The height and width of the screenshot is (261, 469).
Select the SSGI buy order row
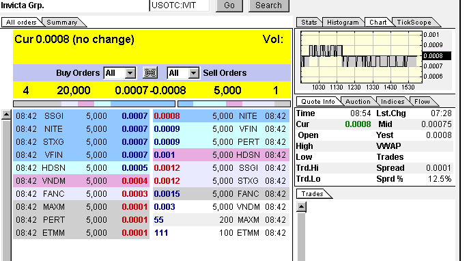[x=81, y=116]
